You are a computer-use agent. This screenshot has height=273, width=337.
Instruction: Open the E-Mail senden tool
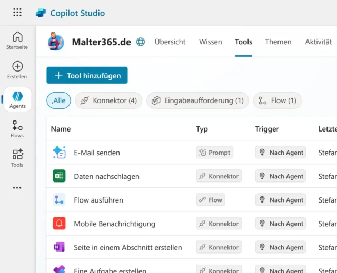tap(97, 153)
